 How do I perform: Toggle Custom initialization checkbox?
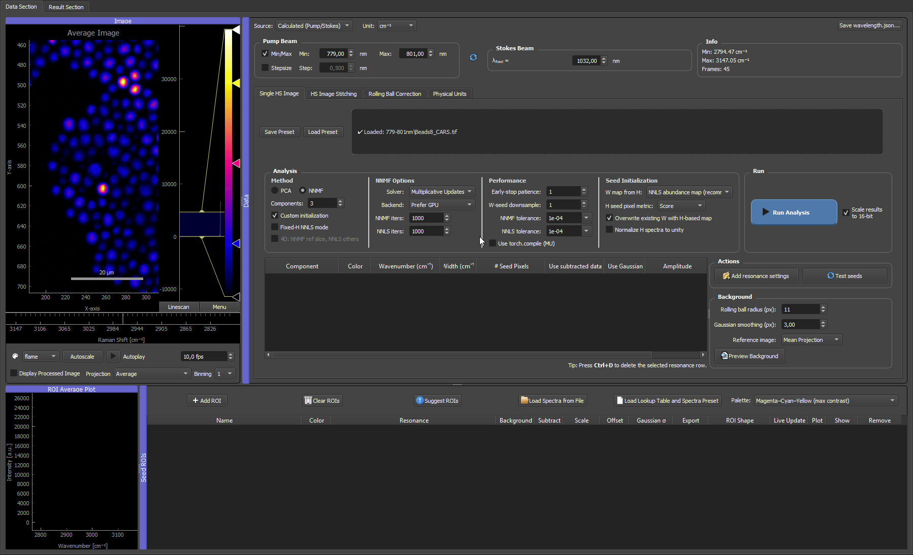(275, 216)
